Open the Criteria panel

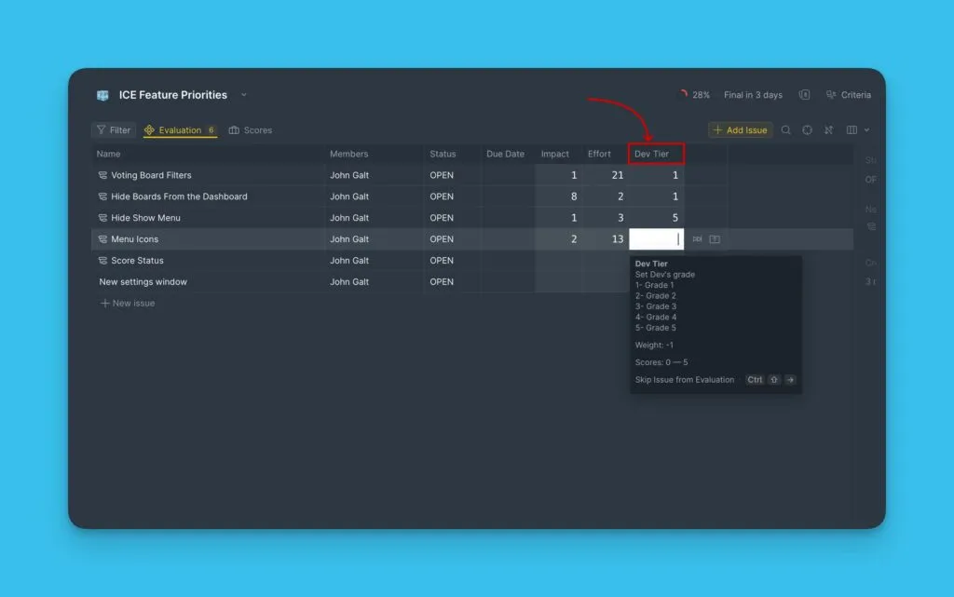[x=849, y=95]
